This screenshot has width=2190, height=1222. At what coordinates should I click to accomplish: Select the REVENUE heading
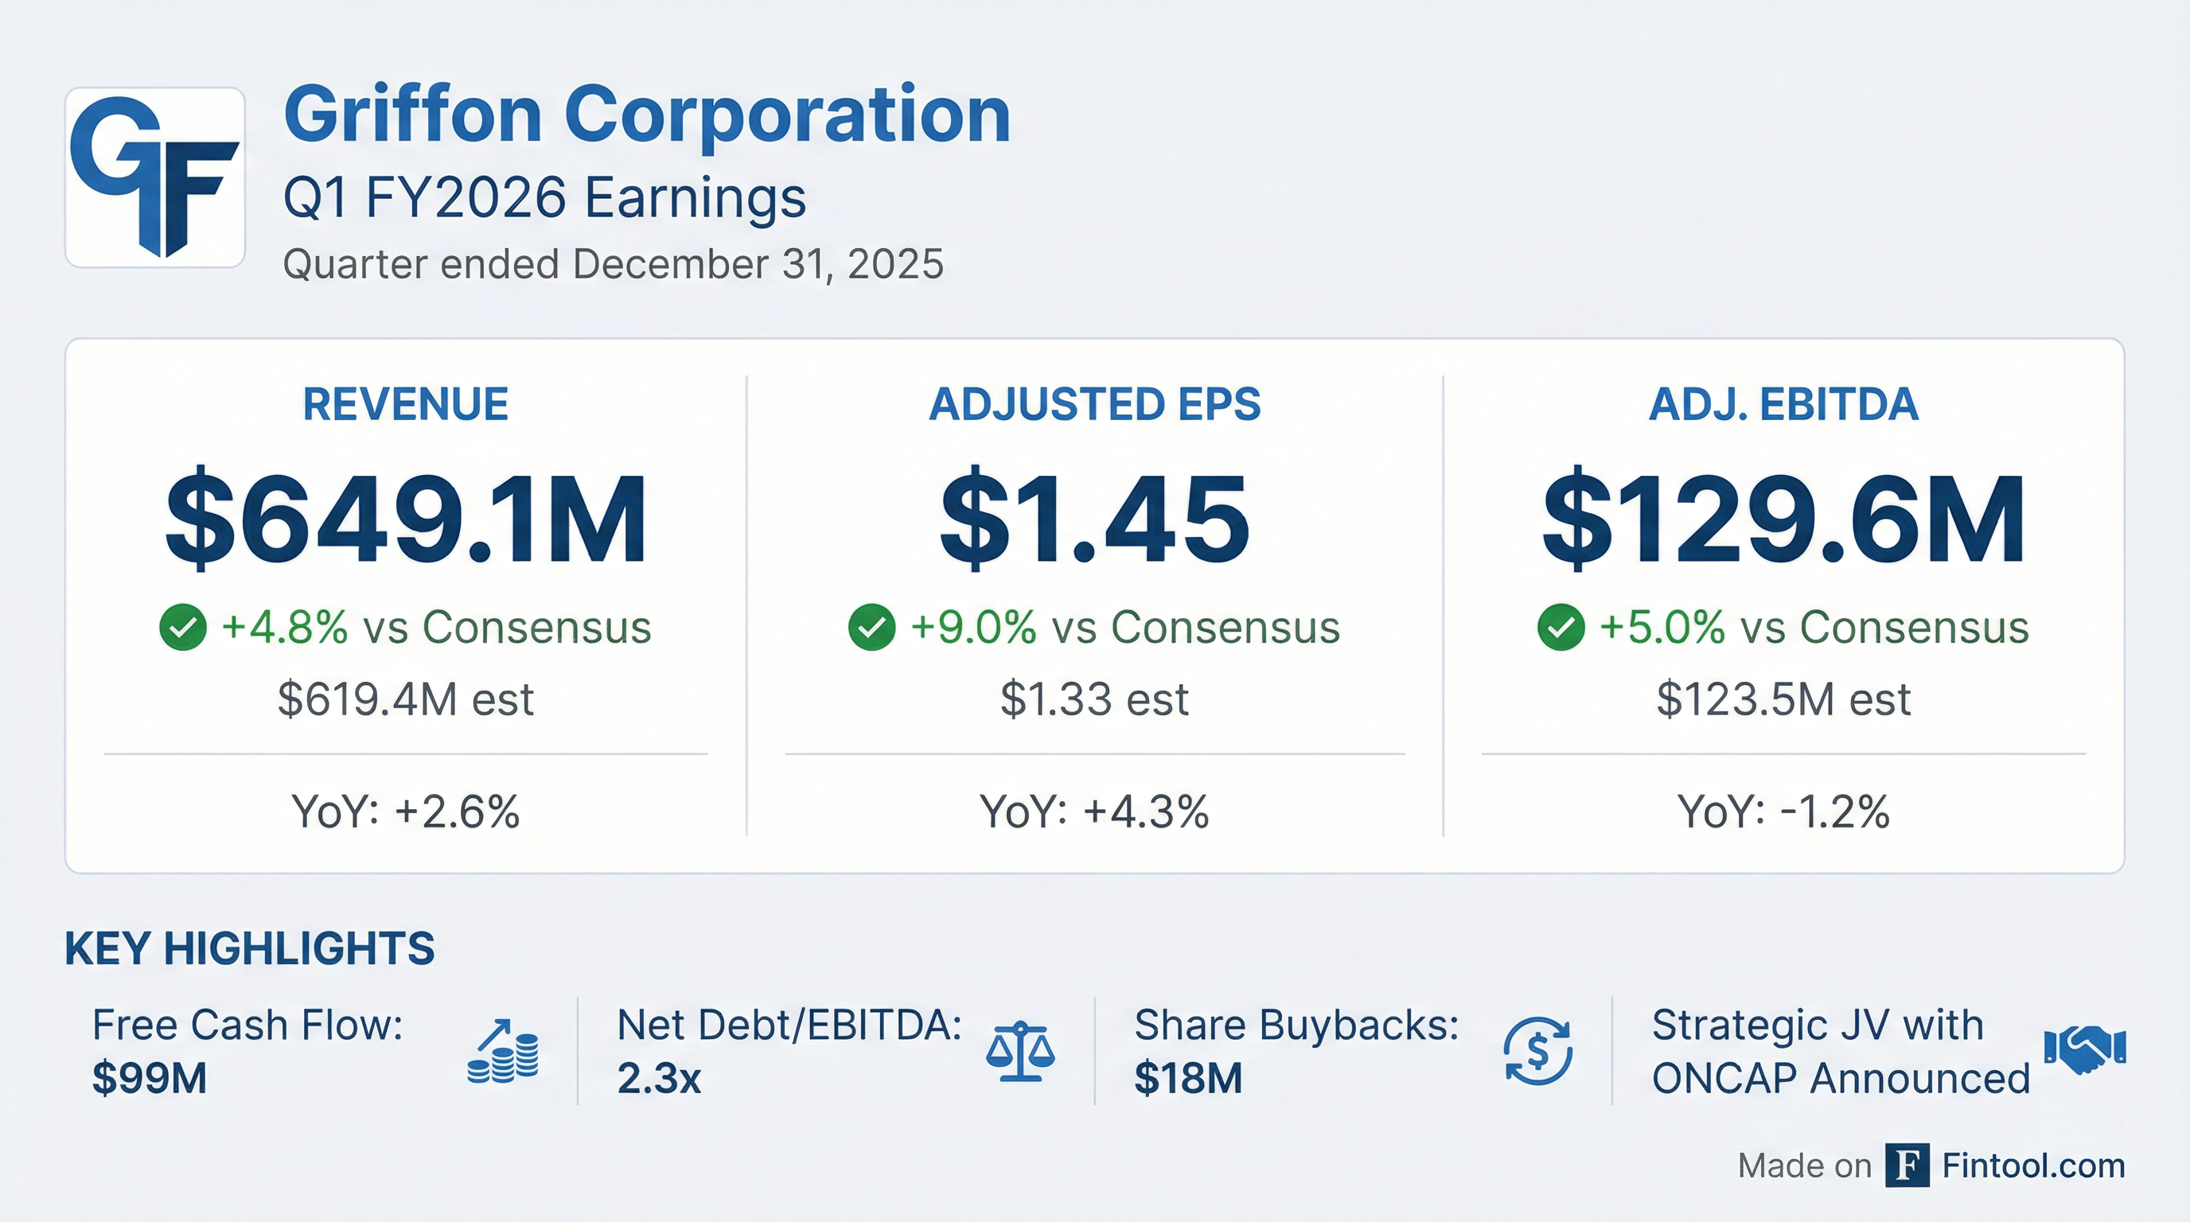(x=406, y=403)
